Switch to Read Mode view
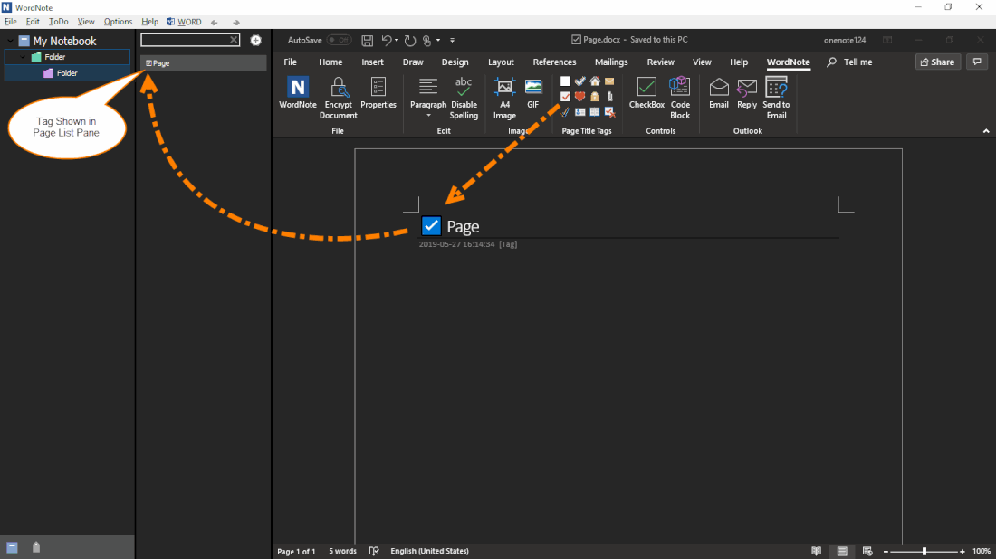This screenshot has height=559, width=996. 816,551
